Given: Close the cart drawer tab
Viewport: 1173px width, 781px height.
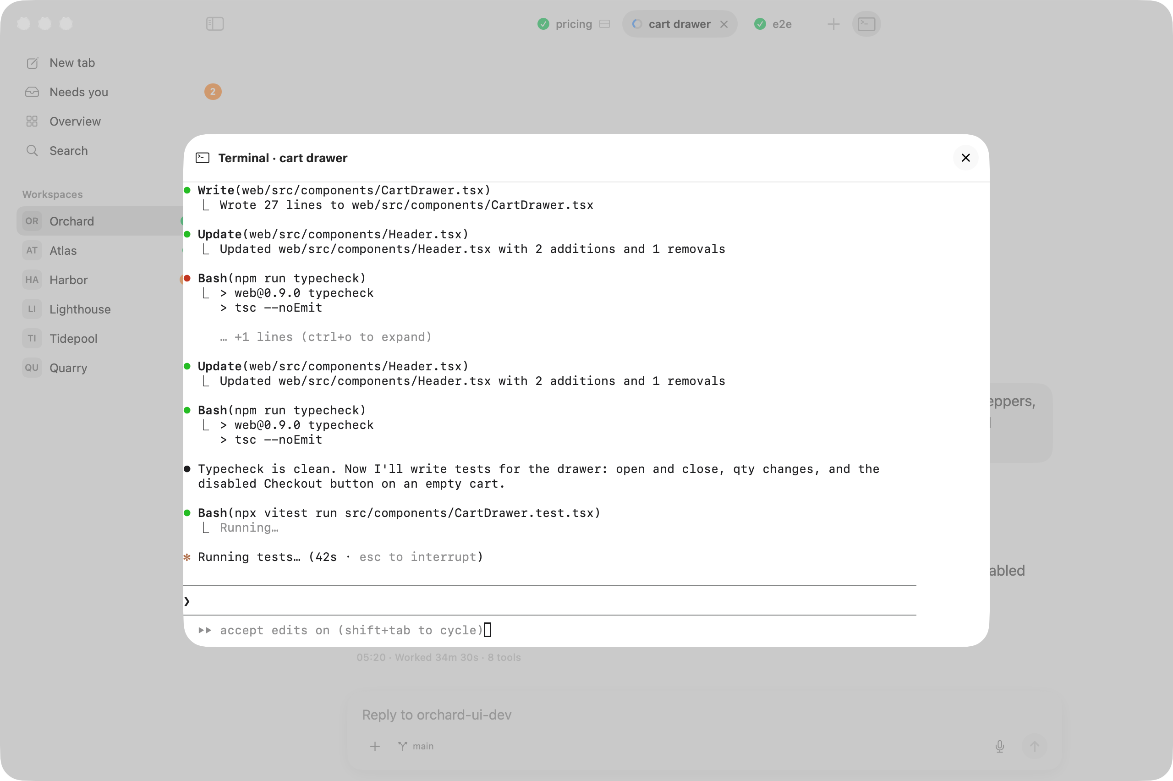Looking at the screenshot, I should click(724, 24).
